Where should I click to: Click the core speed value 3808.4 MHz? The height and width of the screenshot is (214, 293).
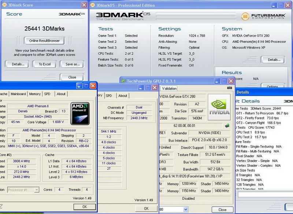pos(22,161)
